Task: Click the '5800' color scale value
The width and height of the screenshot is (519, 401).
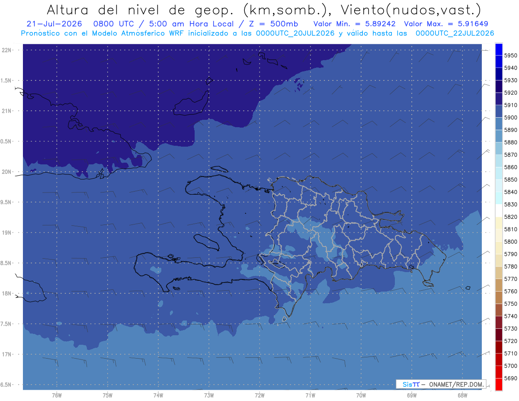Action: (x=510, y=241)
